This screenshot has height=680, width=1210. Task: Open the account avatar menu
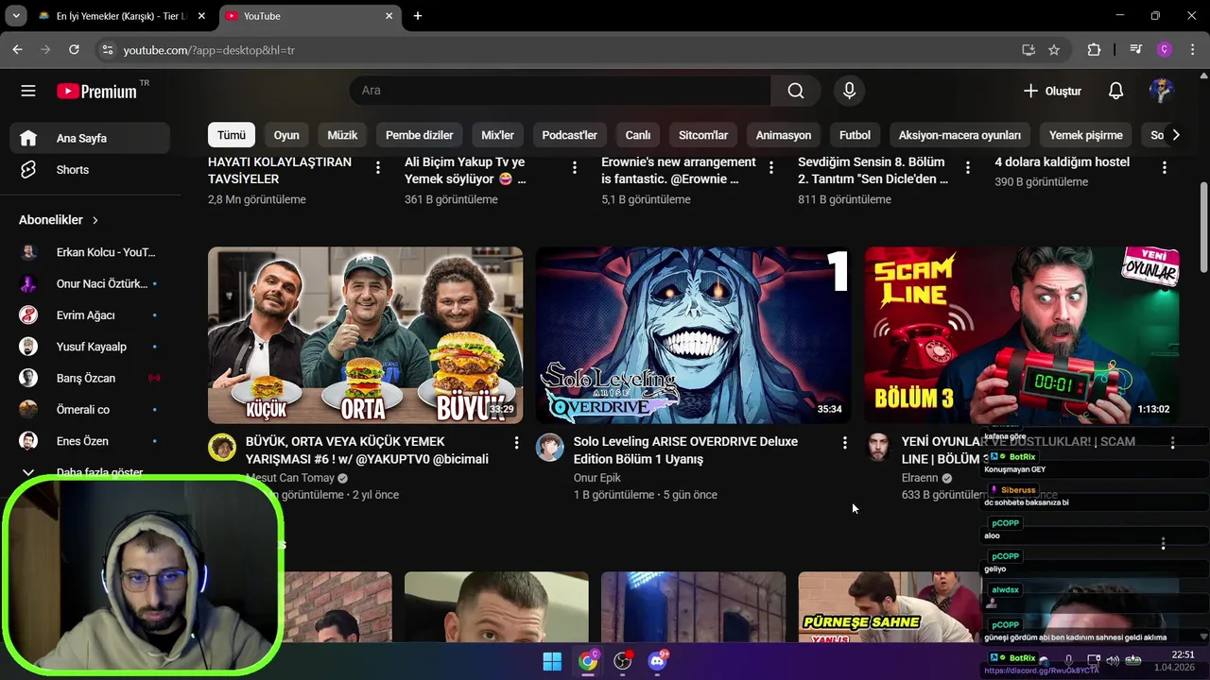(x=1162, y=91)
